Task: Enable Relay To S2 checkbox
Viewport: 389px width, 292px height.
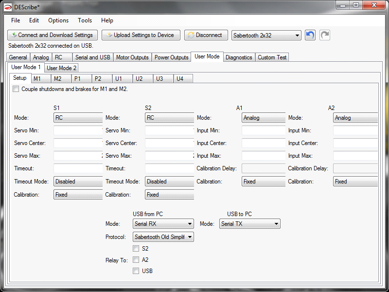Action: 136,248
